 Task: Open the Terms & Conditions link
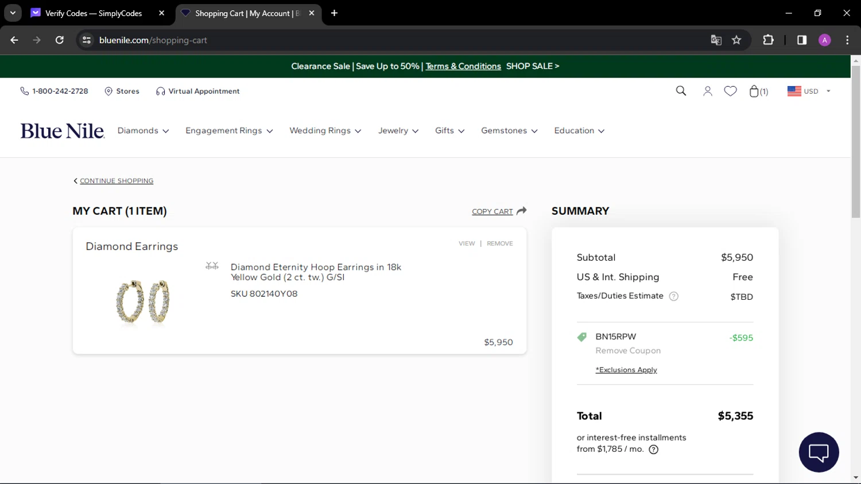pyautogui.click(x=463, y=67)
